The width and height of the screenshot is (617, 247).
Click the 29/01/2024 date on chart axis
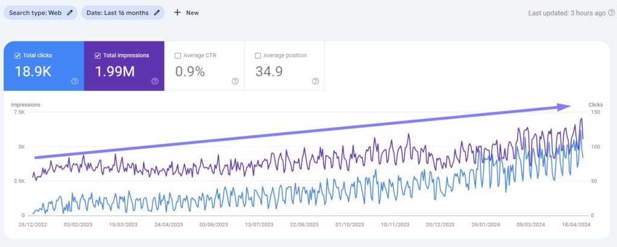click(485, 225)
